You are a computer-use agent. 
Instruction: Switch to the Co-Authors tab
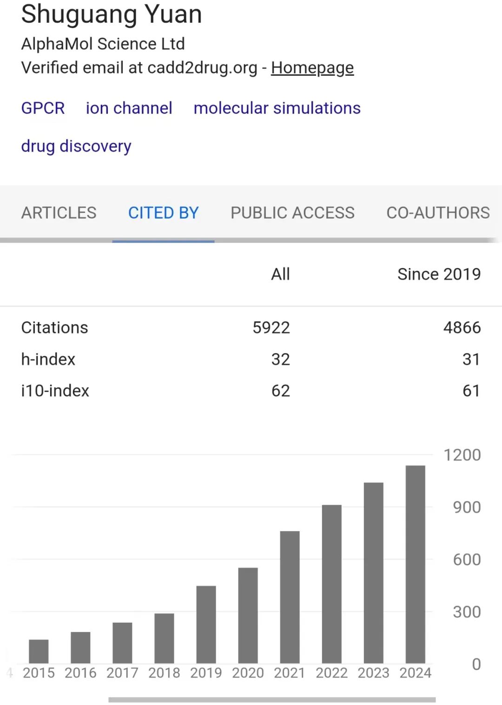point(438,213)
